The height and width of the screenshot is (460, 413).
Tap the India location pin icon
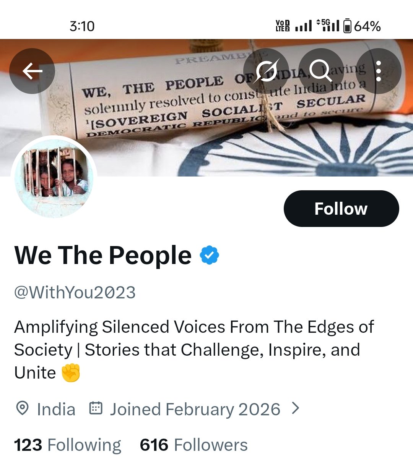click(22, 408)
